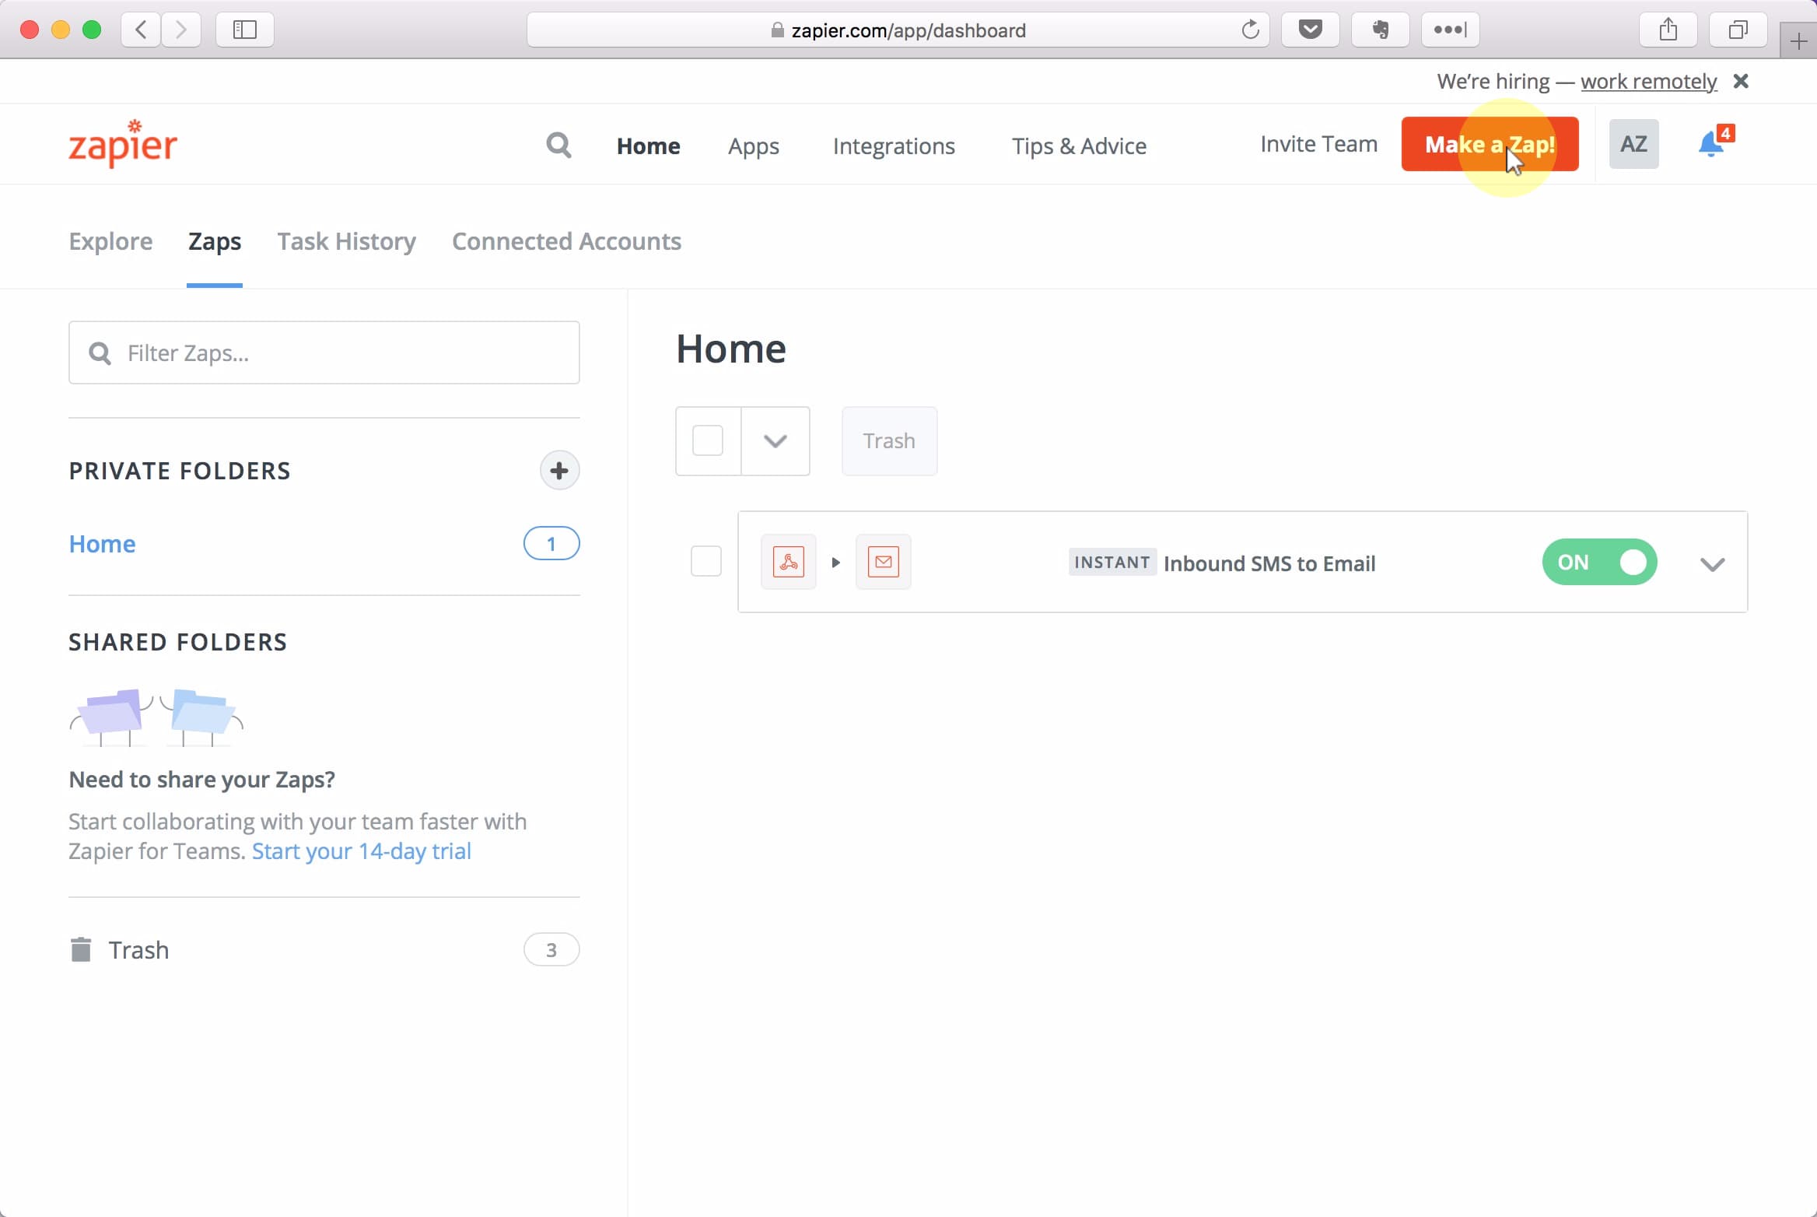Switch to the Zaps tab
The image size is (1817, 1217).
click(215, 241)
